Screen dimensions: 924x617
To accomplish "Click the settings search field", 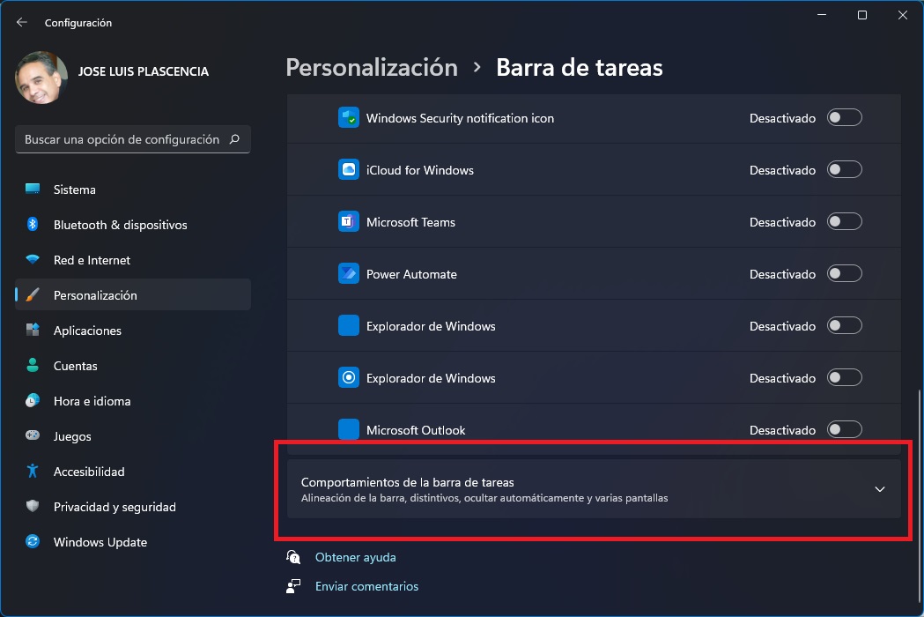I will click(x=132, y=139).
